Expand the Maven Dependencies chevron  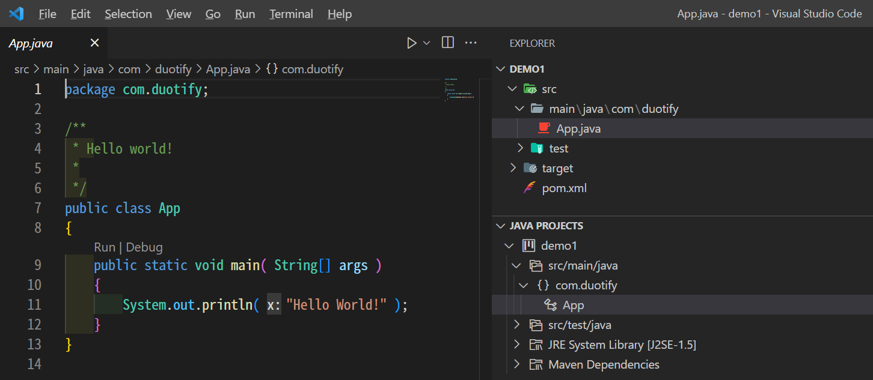pos(516,364)
